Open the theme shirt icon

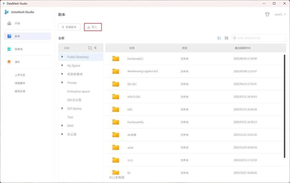coord(267,14)
